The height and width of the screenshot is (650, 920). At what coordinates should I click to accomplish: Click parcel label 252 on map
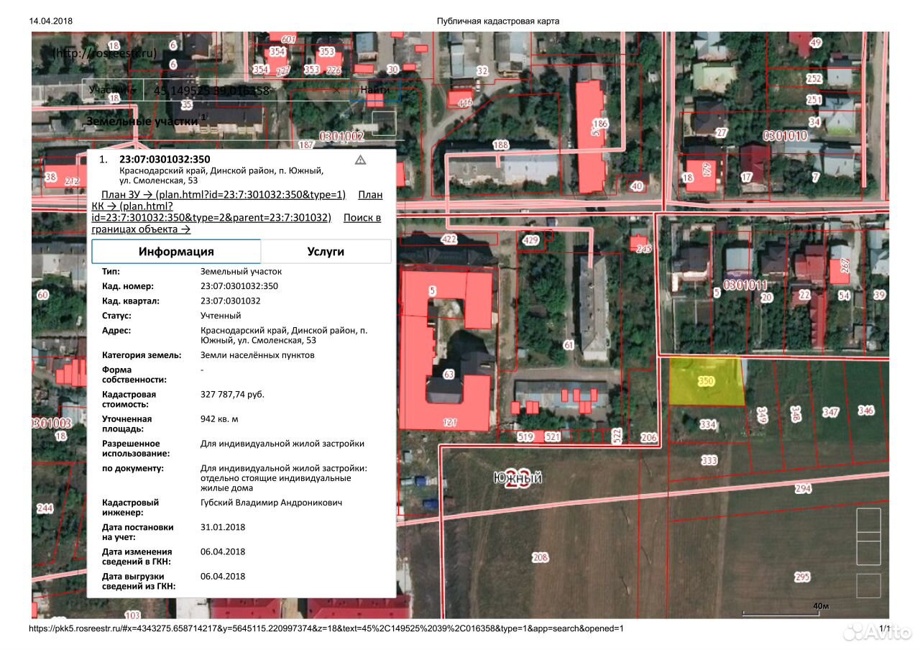814,78
